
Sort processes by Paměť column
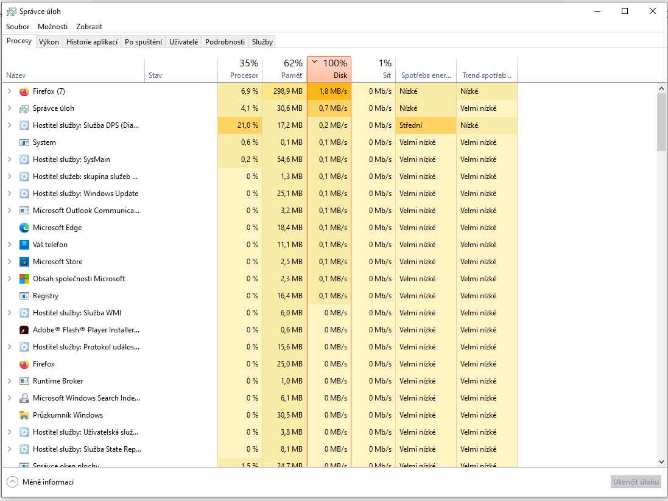pos(285,69)
